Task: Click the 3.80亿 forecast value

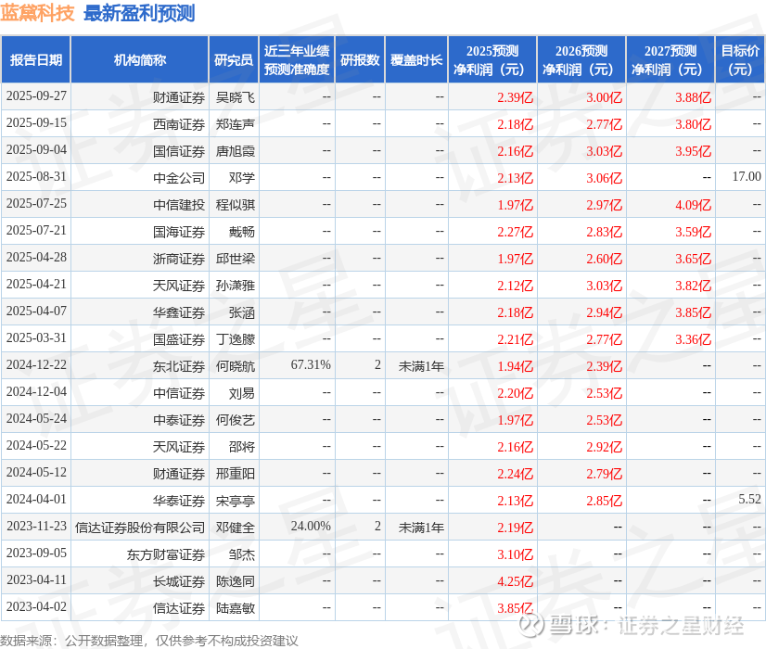Action: coord(694,124)
